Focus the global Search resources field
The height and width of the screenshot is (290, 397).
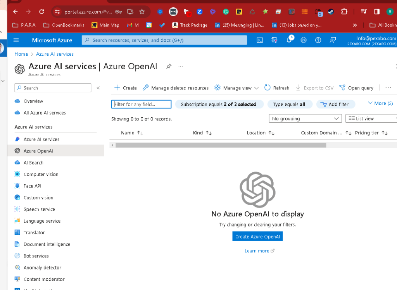(164, 40)
